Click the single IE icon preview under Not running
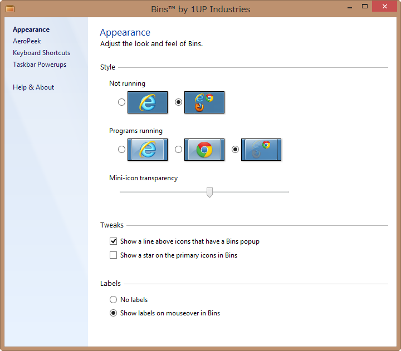 point(148,102)
